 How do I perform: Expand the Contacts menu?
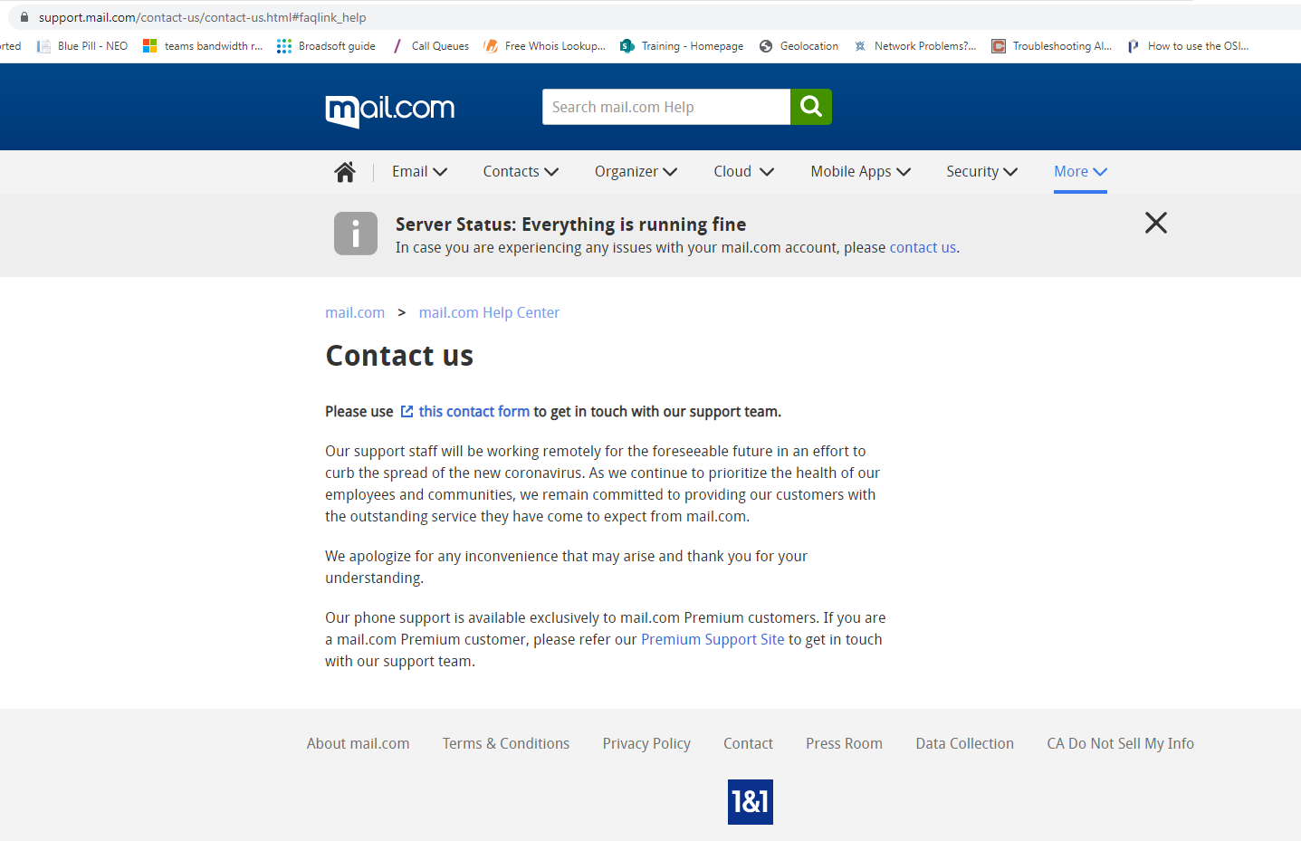pos(521,172)
